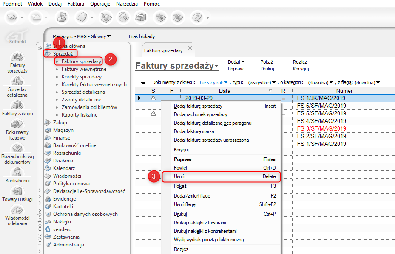Expand the Dodaj dropdown above the list

tap(236, 62)
